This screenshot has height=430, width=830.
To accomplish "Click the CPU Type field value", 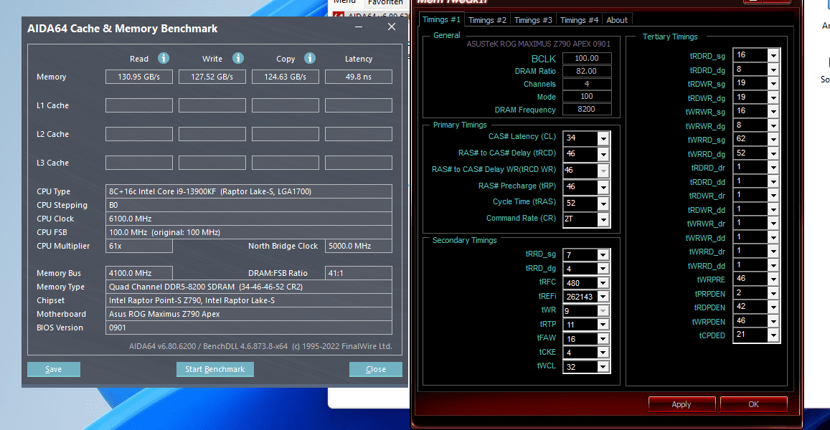I will [249, 191].
